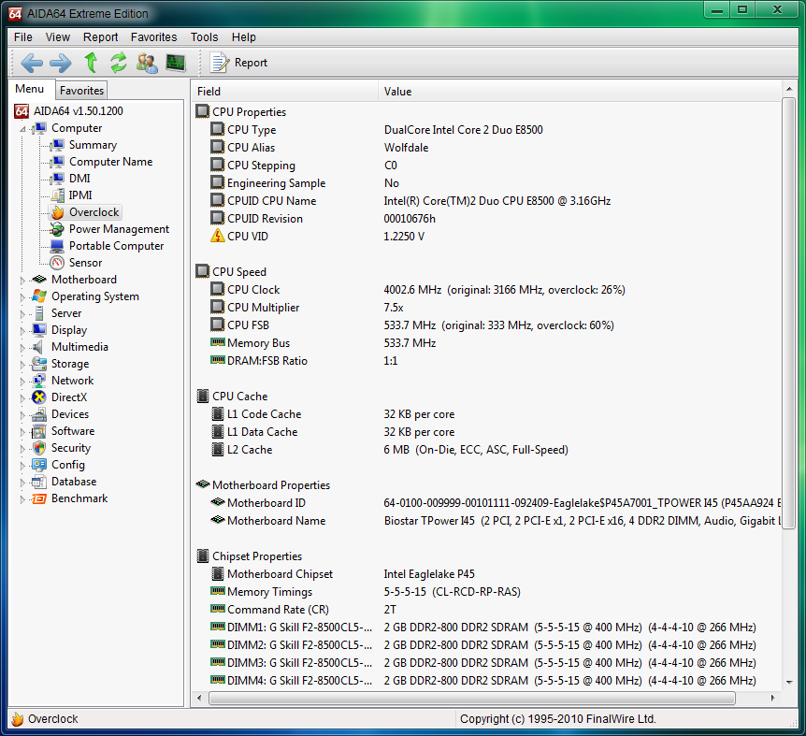Image resolution: width=806 pixels, height=736 pixels.
Task: Click the Forward arrow toolbar icon
Action: 61,63
